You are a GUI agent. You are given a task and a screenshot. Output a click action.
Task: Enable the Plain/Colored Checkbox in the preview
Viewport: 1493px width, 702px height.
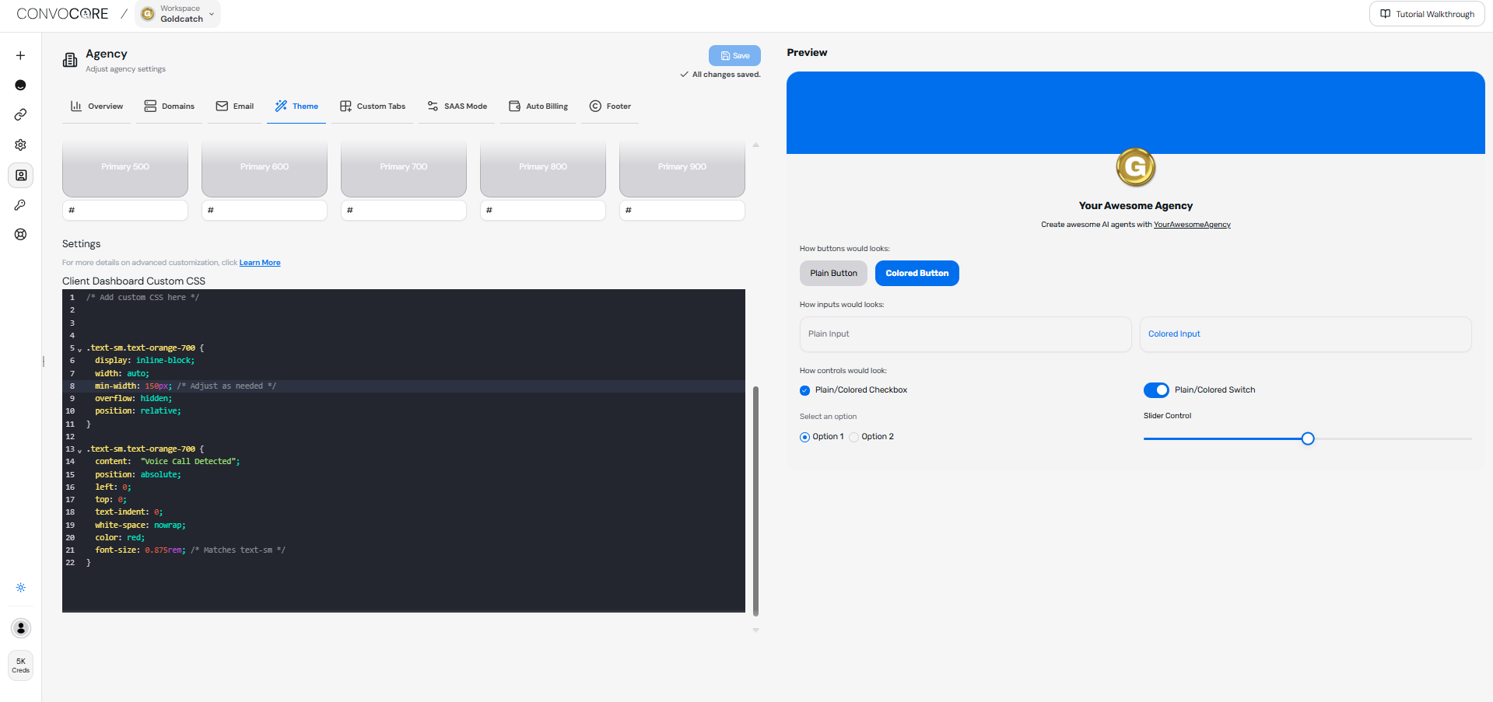point(804,389)
